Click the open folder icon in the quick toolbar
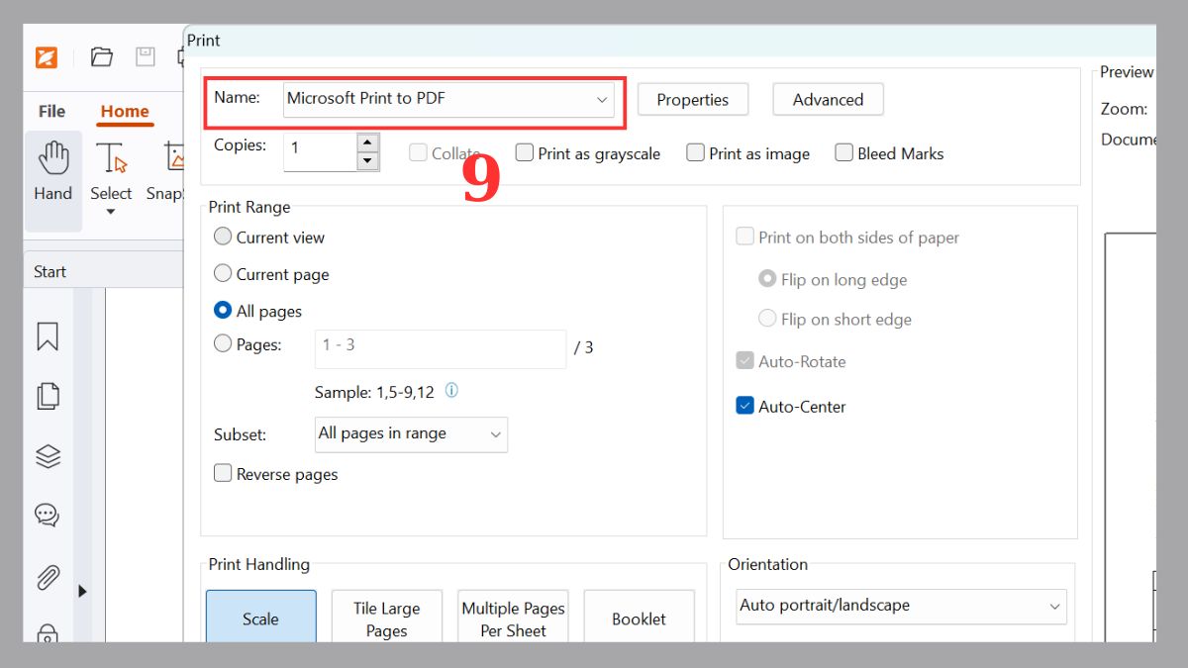 [102, 57]
